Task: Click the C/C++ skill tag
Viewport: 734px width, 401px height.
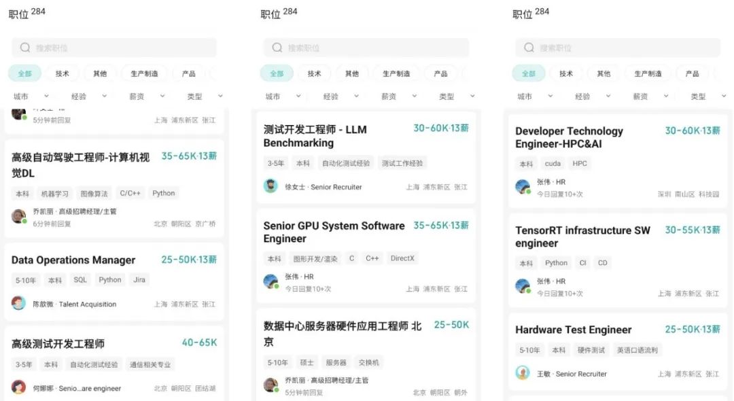Action: (130, 193)
